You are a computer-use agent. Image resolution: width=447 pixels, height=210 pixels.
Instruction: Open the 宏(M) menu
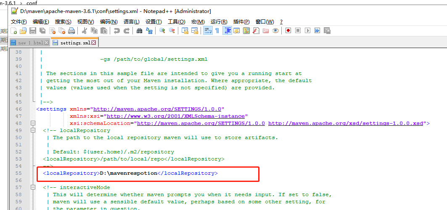[x=198, y=22]
